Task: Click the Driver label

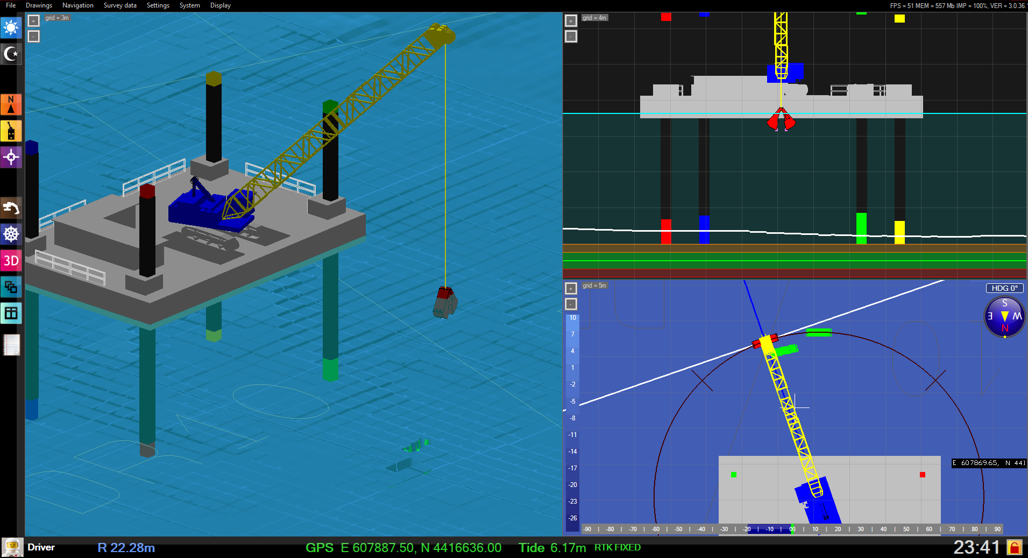Action: click(x=41, y=547)
